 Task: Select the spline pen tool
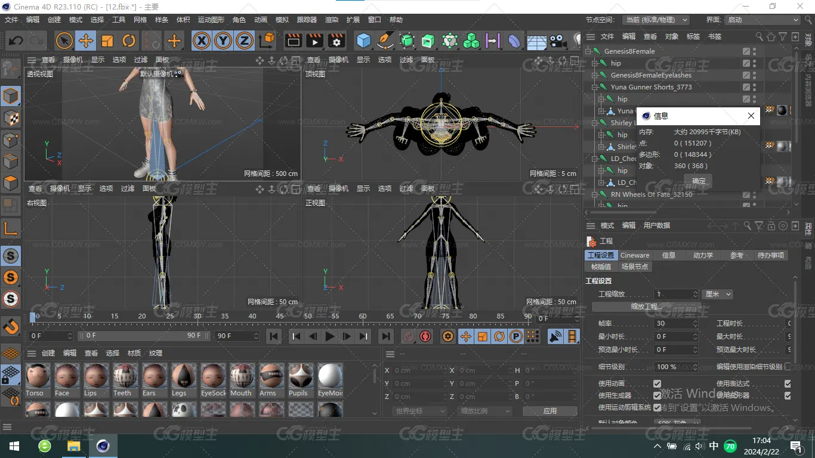[385, 41]
